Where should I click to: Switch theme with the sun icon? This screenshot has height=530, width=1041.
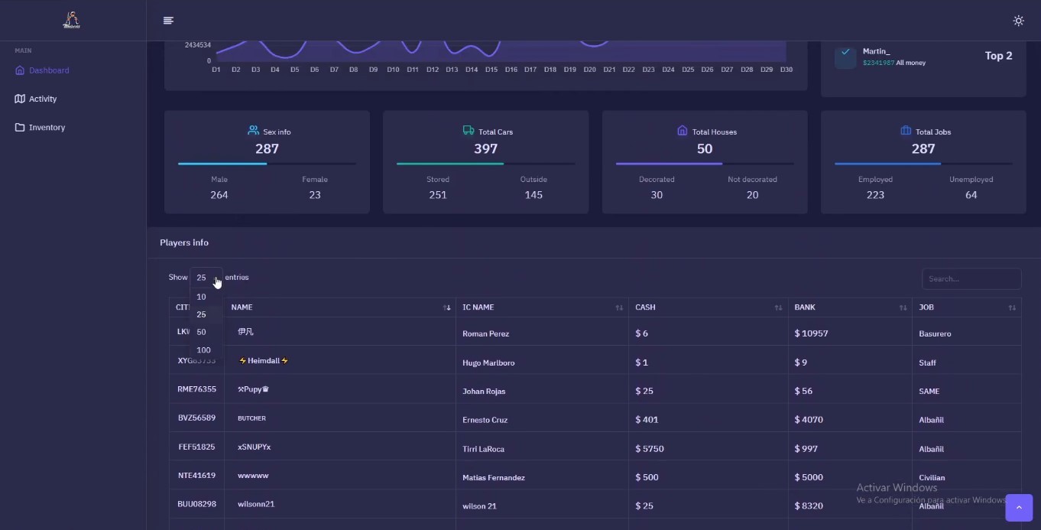click(1018, 21)
